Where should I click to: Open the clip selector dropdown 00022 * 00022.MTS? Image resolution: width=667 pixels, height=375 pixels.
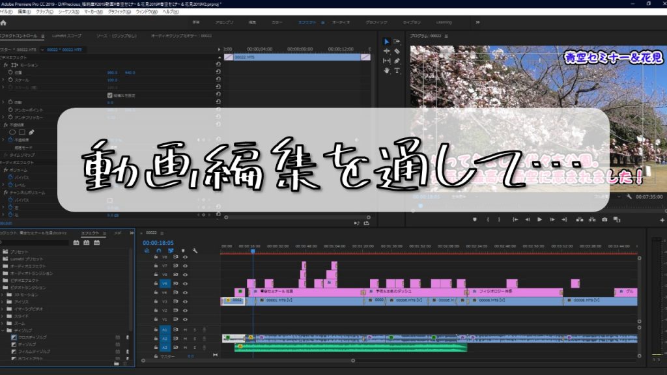pyautogui.click(x=42, y=49)
